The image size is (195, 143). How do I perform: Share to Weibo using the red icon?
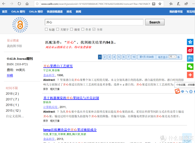(190, 50)
